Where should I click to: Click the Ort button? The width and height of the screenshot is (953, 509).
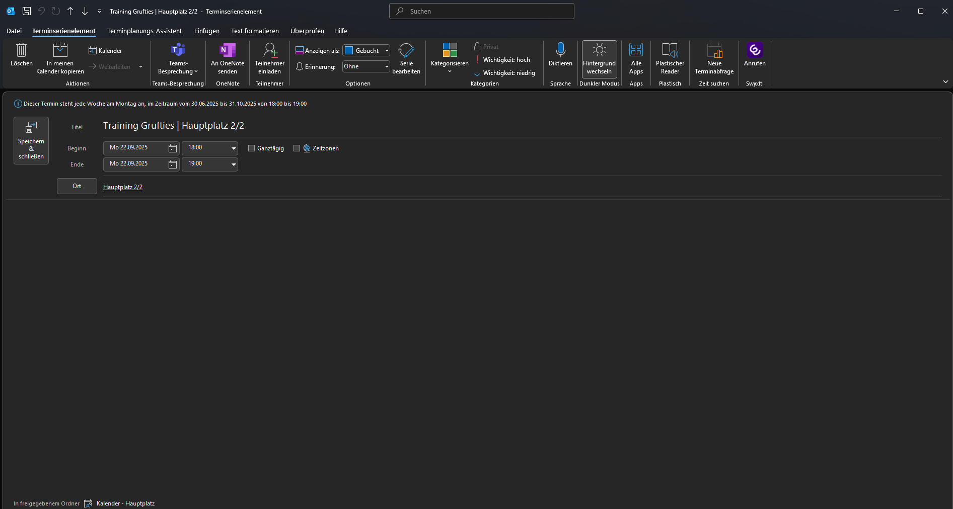click(x=77, y=186)
